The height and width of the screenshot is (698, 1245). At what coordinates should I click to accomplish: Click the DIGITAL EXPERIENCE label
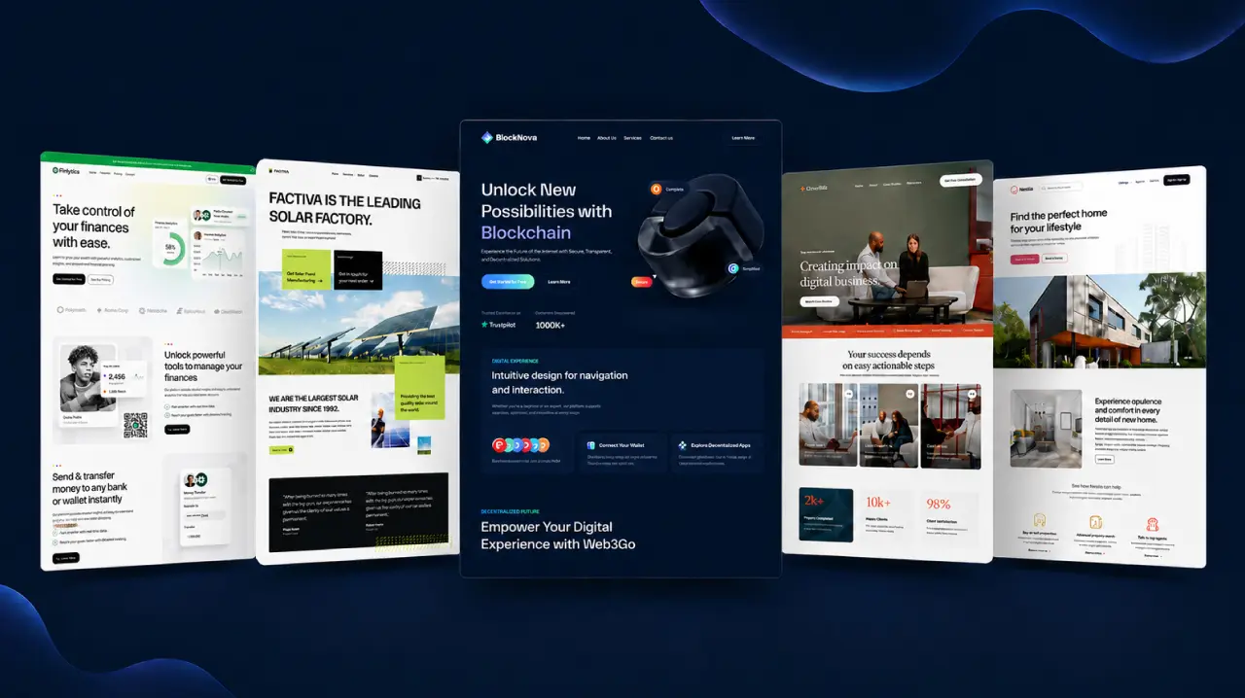[x=515, y=361]
